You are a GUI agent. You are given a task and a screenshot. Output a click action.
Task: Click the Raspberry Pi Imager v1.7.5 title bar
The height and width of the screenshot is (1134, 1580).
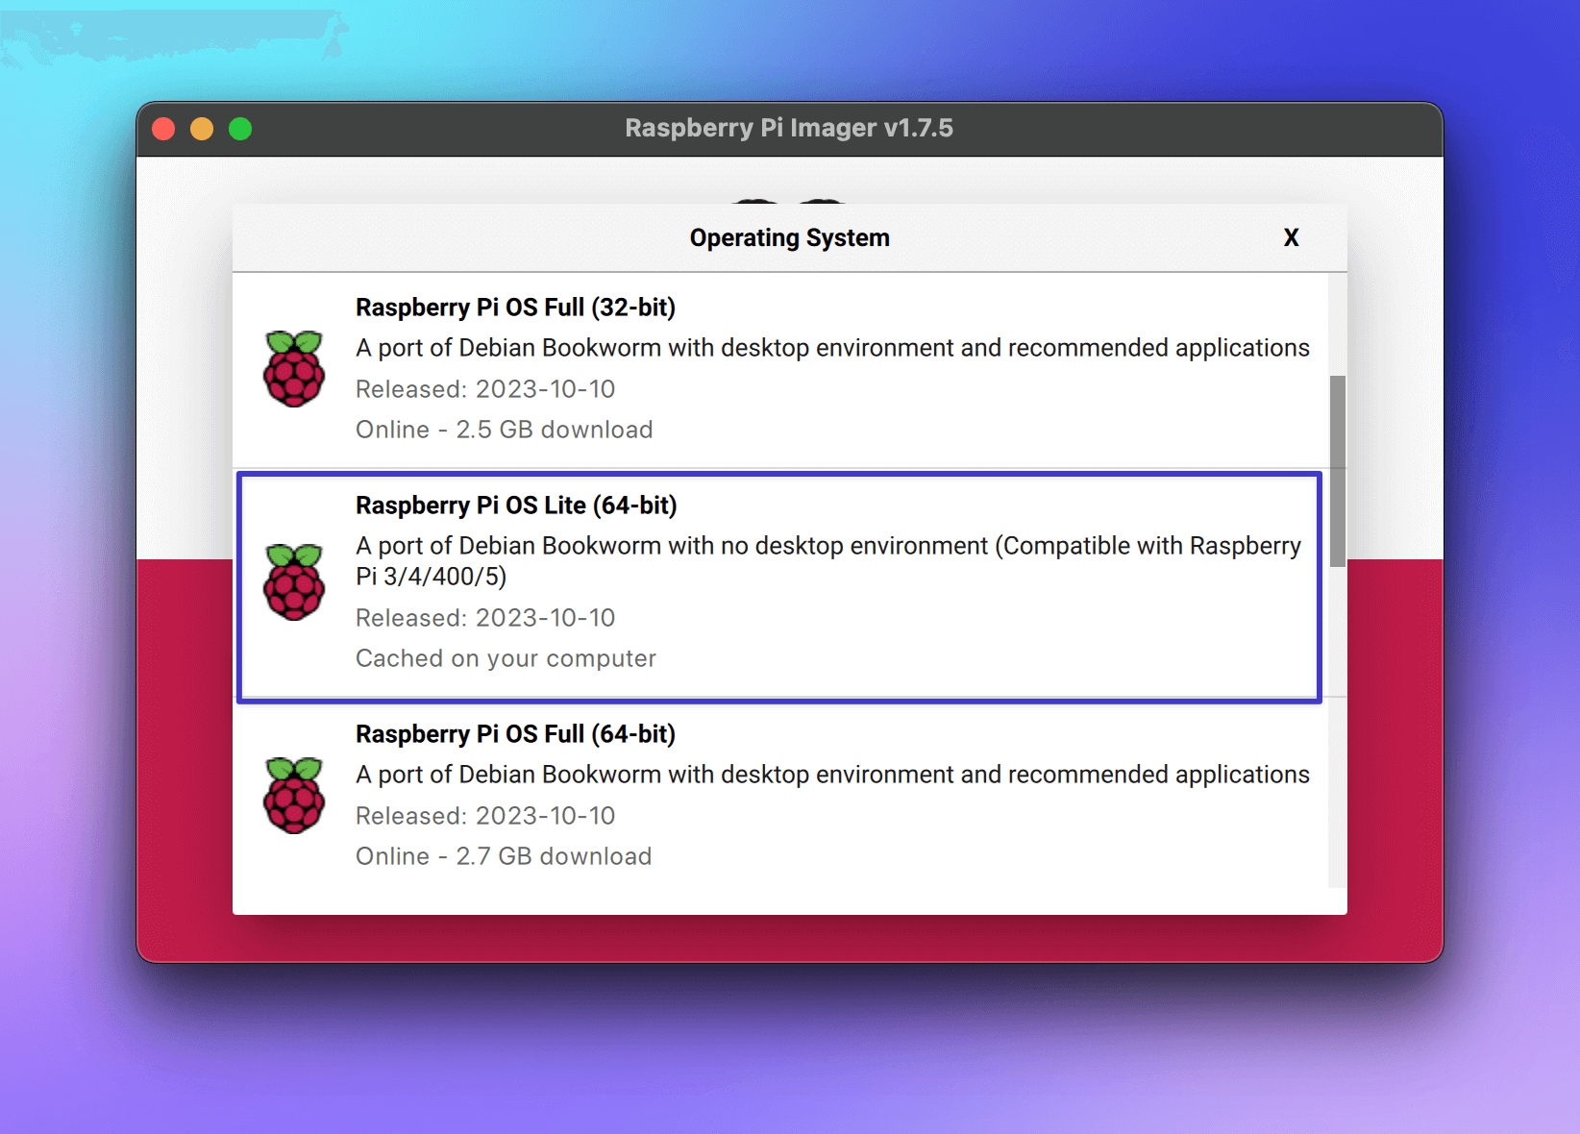789,128
